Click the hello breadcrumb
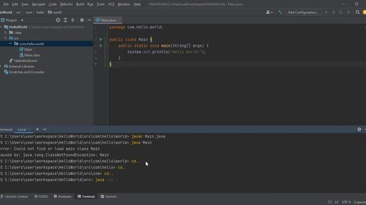This screenshot has height=205, width=366. click(x=40, y=13)
